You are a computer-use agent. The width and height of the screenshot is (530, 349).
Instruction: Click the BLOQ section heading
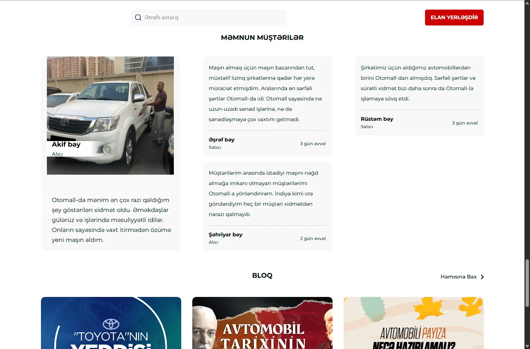click(262, 276)
